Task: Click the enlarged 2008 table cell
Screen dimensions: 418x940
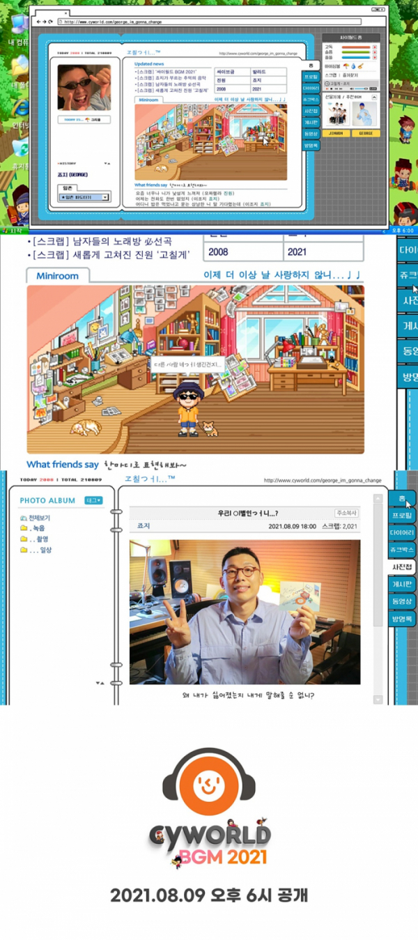Action: (243, 251)
